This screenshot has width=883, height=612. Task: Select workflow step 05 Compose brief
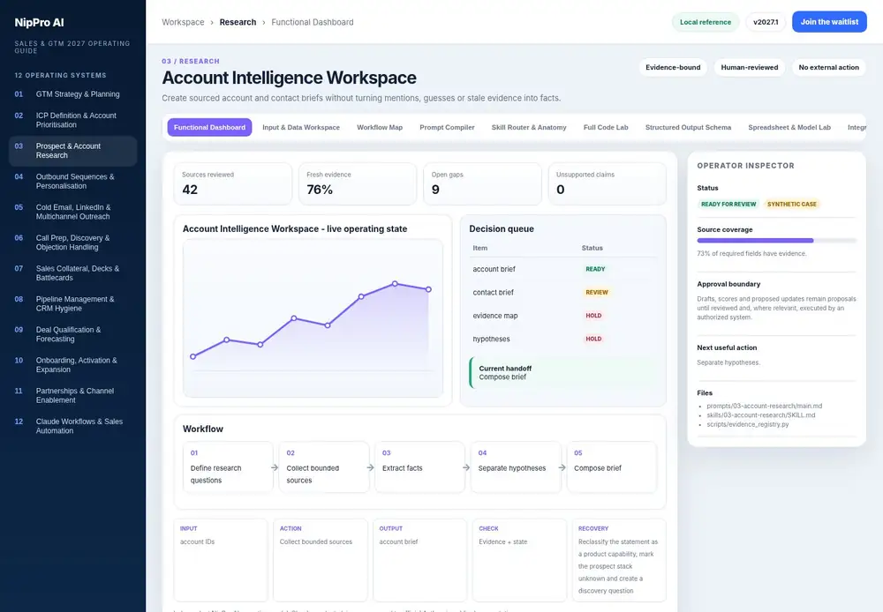click(x=612, y=467)
